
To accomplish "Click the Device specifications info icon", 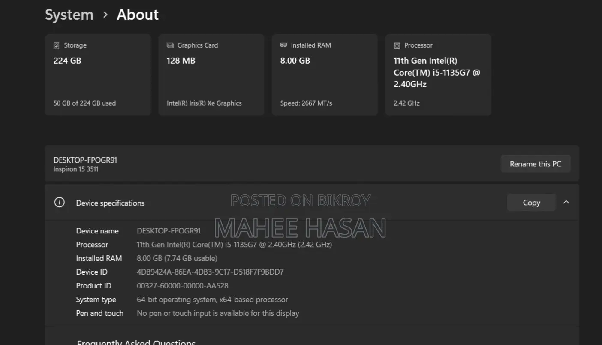I will tap(60, 203).
